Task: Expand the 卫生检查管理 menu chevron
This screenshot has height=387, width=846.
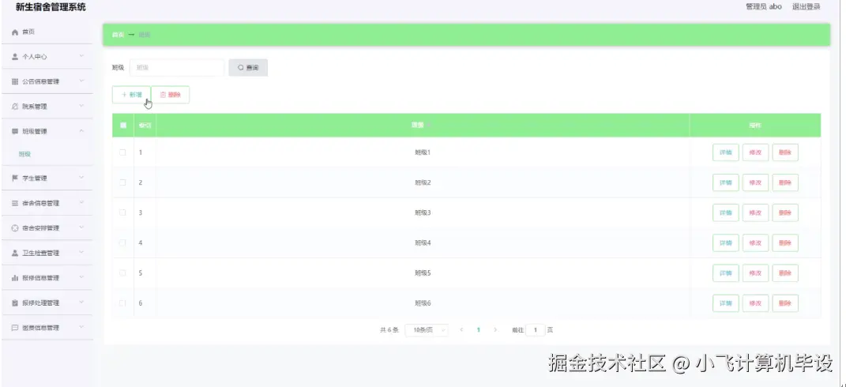Action: (x=81, y=252)
